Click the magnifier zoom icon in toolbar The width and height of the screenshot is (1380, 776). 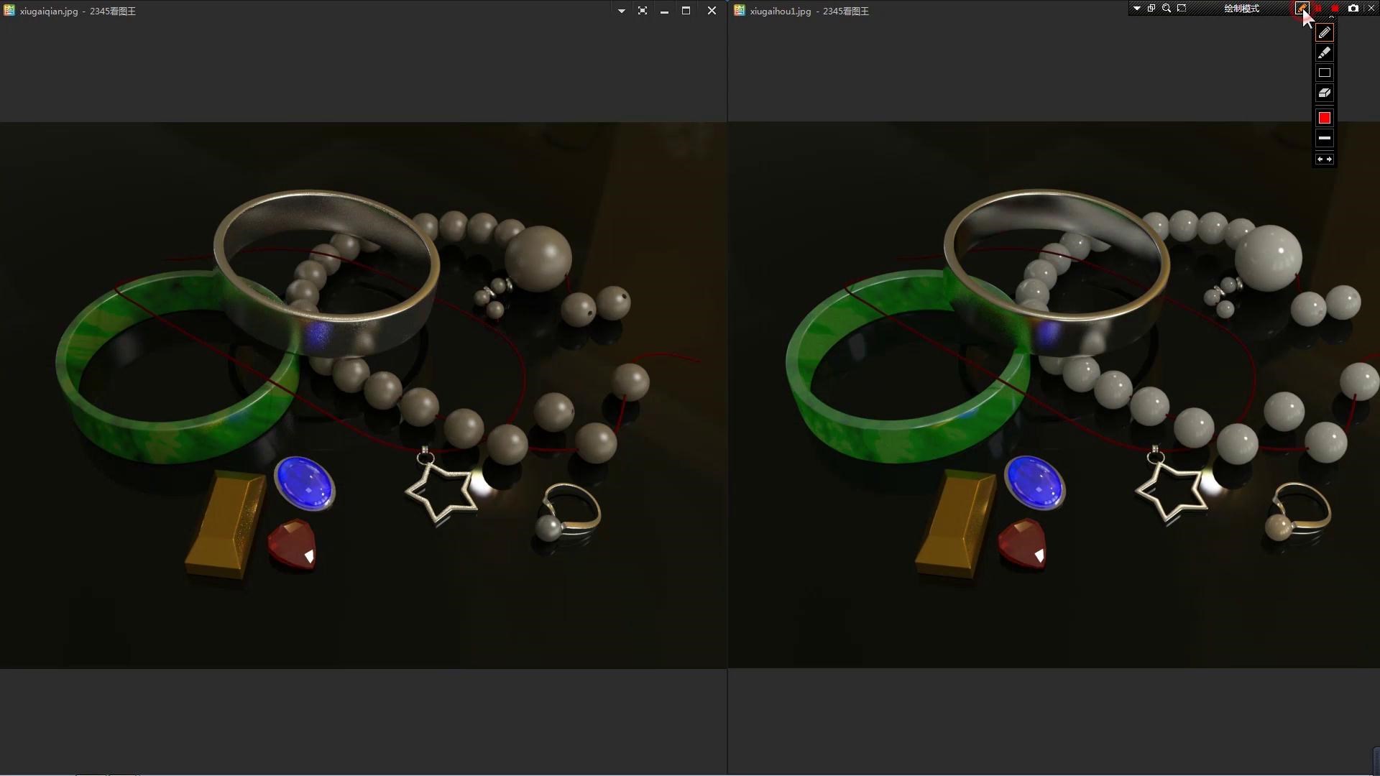click(1167, 9)
